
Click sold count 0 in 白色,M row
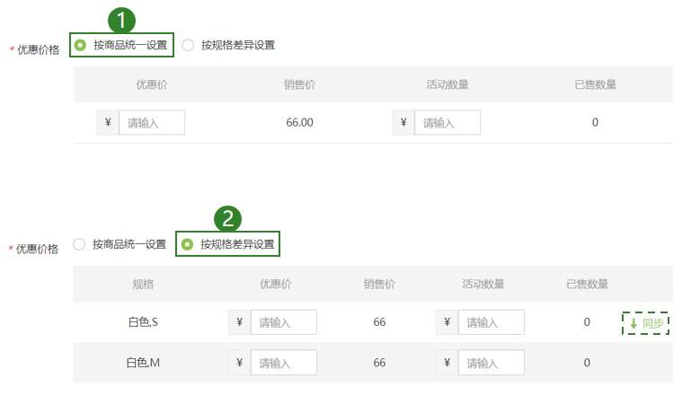click(587, 363)
